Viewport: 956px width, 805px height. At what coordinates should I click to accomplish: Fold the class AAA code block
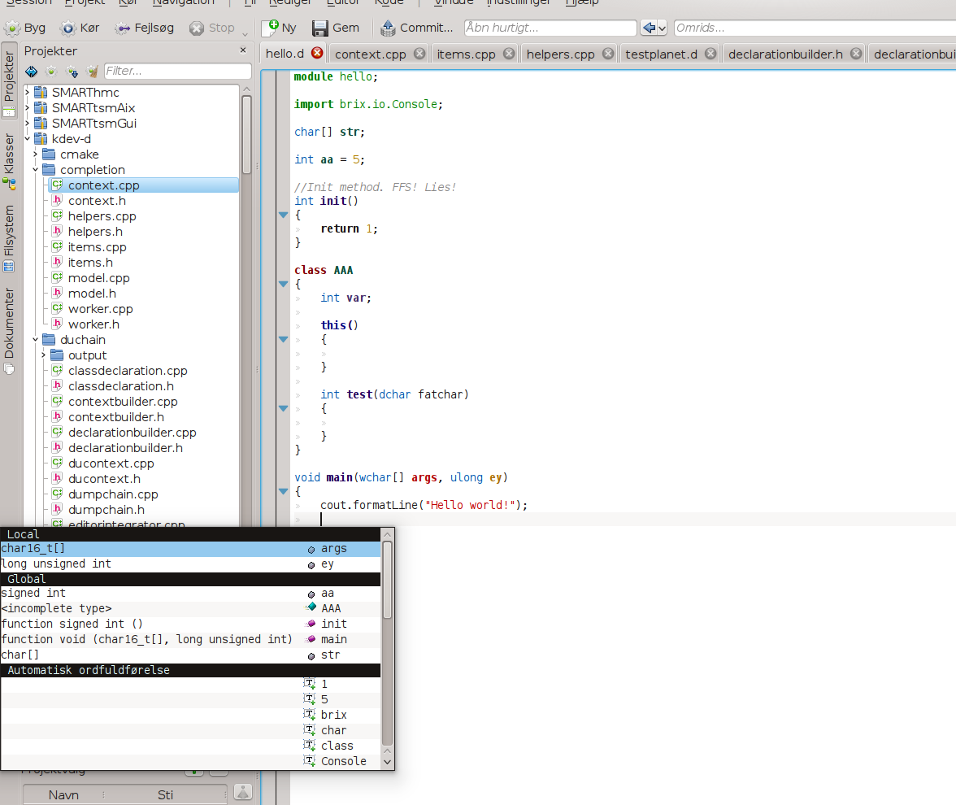[x=283, y=284]
